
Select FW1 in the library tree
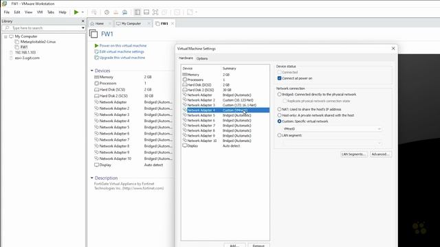click(24, 47)
